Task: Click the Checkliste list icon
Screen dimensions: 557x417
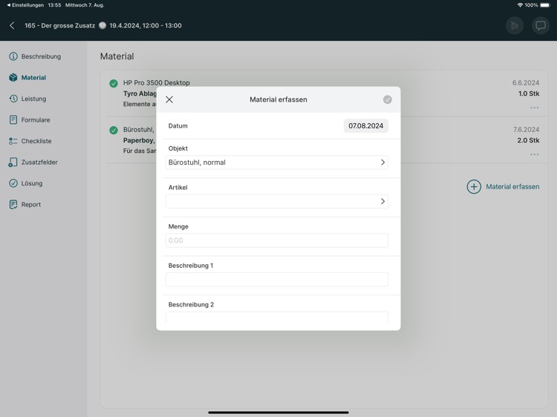Action: point(13,141)
